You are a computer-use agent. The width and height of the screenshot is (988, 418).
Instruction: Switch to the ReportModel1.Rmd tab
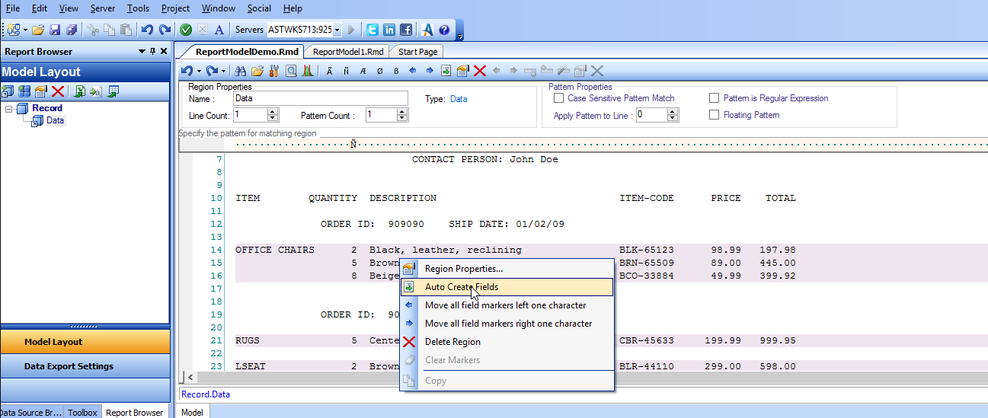(x=348, y=52)
